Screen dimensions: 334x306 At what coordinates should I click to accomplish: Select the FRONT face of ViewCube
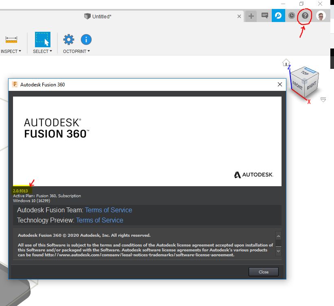pyautogui.click(x=297, y=86)
